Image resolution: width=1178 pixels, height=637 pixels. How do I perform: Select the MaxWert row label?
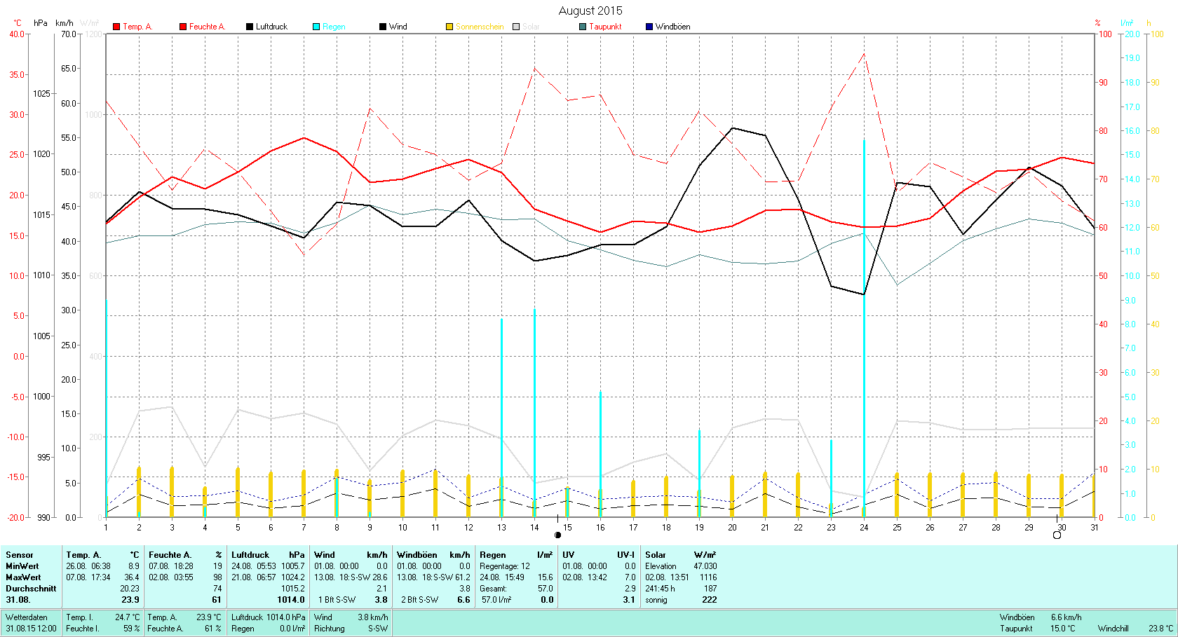[x=23, y=577]
